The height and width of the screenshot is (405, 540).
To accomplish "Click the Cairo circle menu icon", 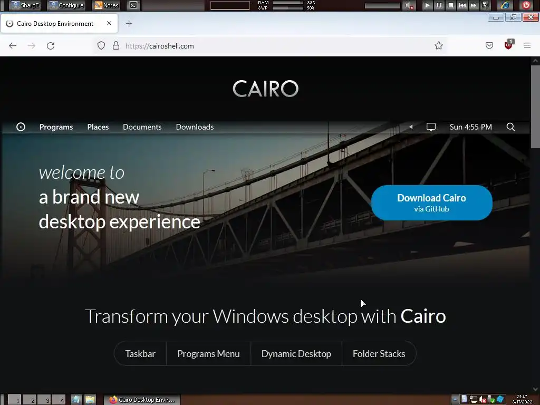I will pyautogui.click(x=21, y=127).
